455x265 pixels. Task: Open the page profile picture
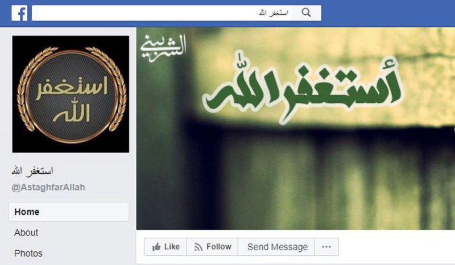click(x=71, y=94)
